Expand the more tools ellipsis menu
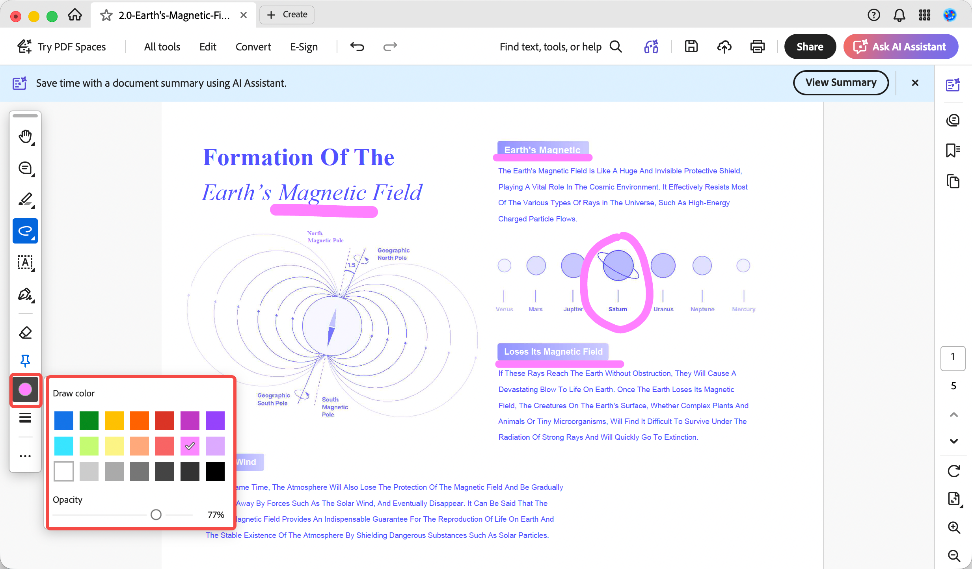Image resolution: width=972 pixels, height=569 pixels. 25,456
